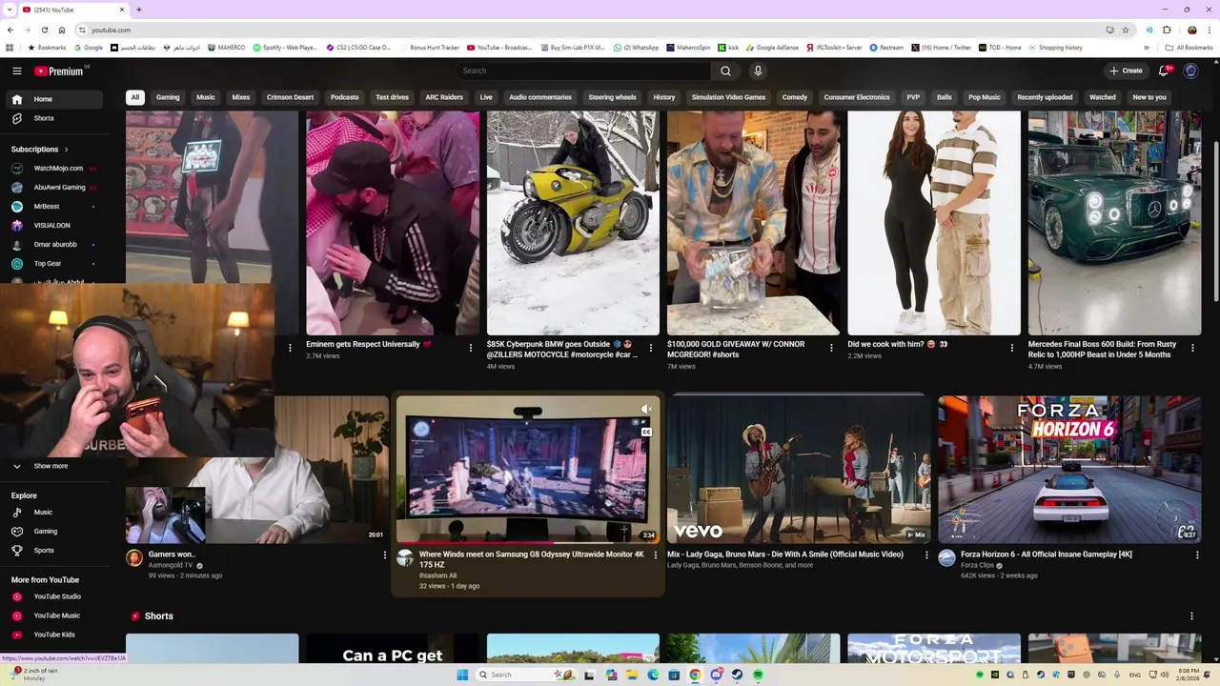Open options for Eminem gets Respect short
This screenshot has width=1220, height=686.
tap(471, 348)
